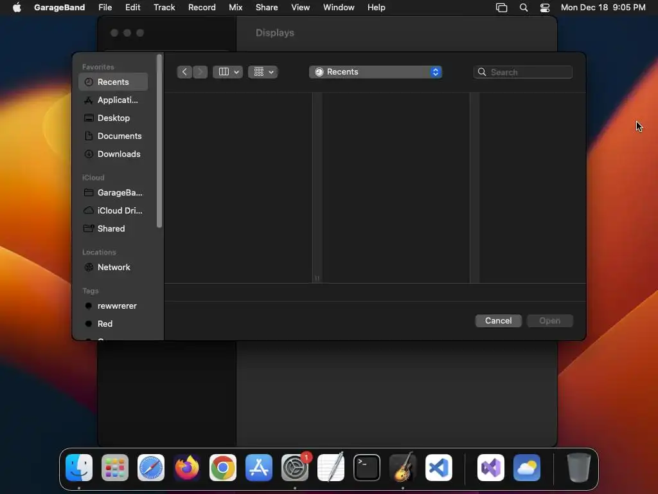Select Network under Locations

113,267
